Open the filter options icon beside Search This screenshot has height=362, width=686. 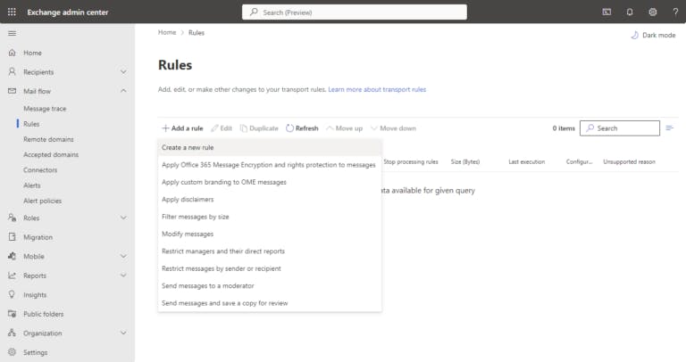click(670, 128)
